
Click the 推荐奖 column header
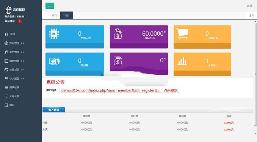[x=86, y=116]
